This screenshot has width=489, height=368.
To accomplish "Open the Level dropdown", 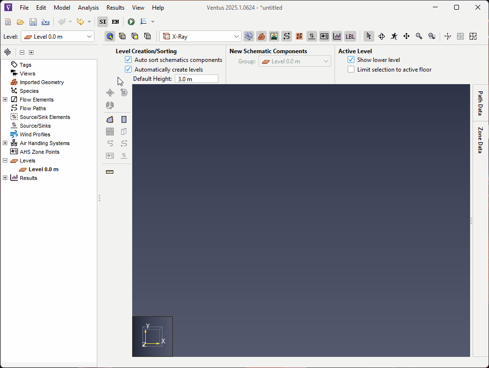I will point(58,36).
